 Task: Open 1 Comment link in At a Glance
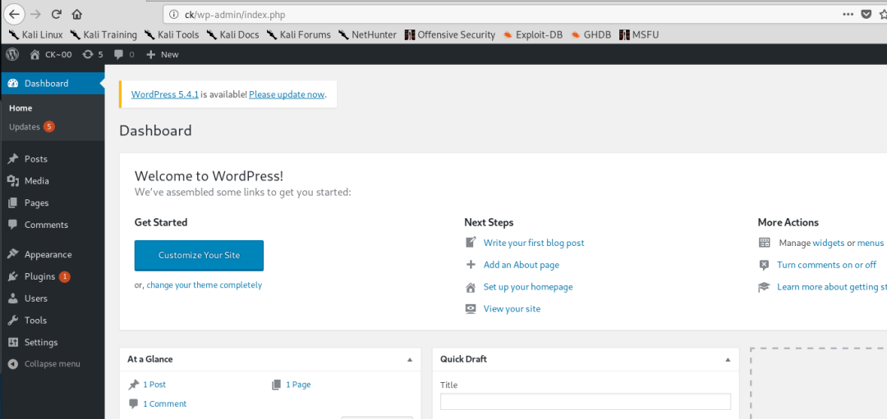pos(164,403)
